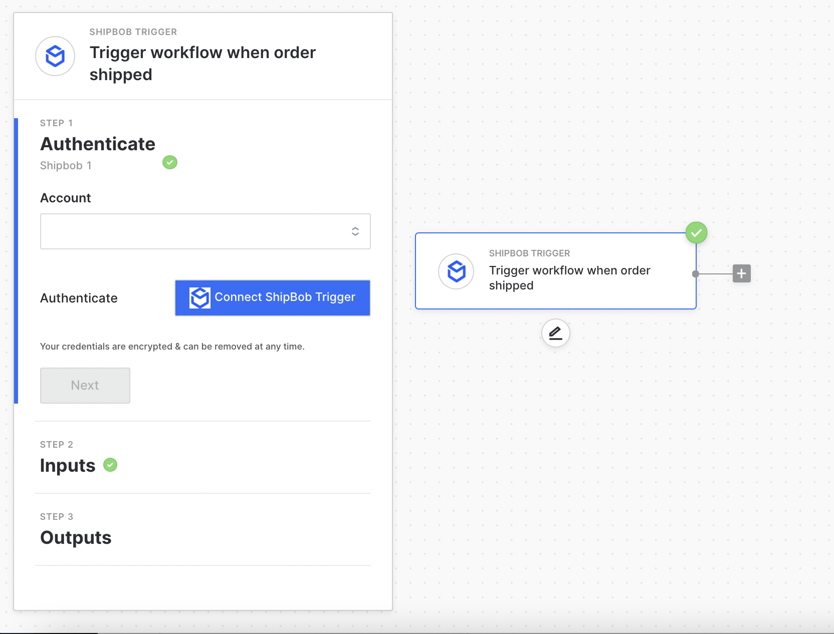Collapse the Step 1 Authenticate heading
Screen dimensions: 834x634
98,144
